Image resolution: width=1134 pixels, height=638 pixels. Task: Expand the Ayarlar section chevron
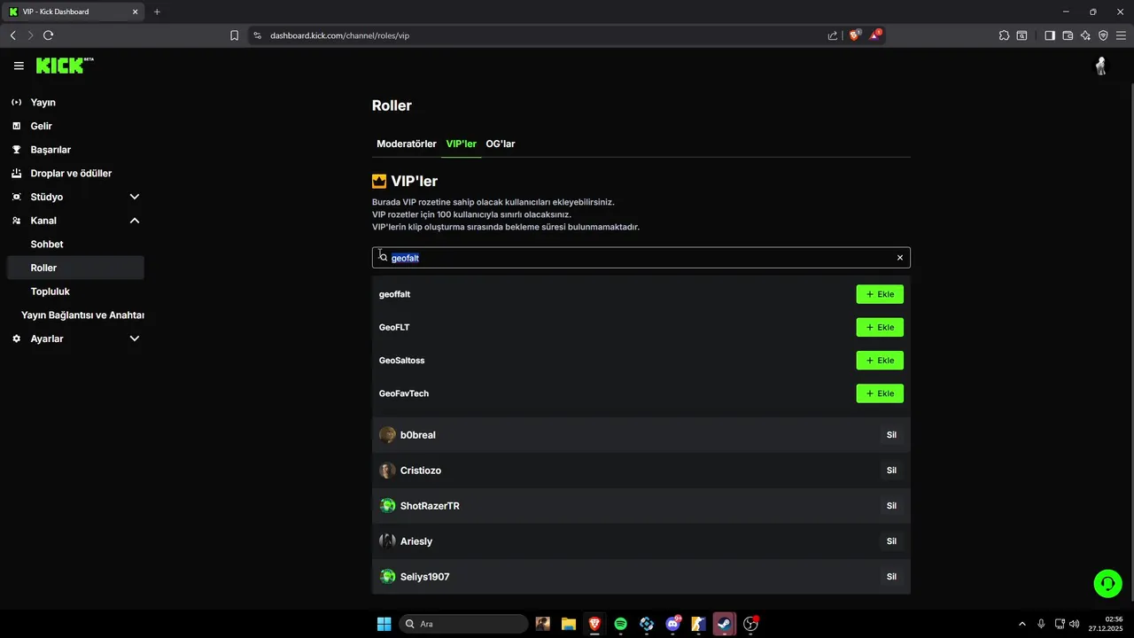click(135, 338)
